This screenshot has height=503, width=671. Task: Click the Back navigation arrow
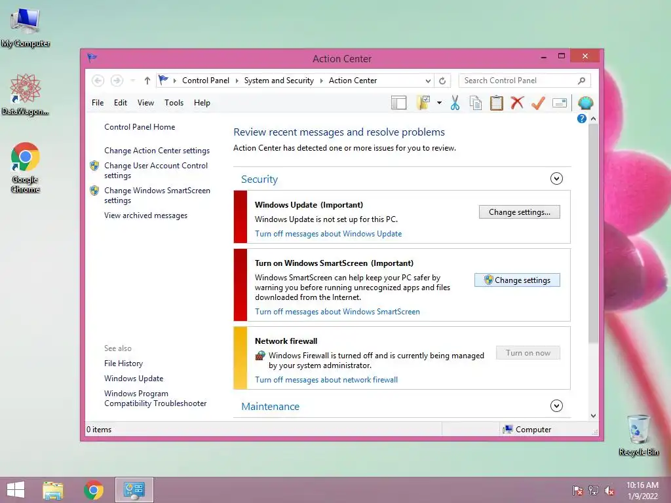click(98, 81)
